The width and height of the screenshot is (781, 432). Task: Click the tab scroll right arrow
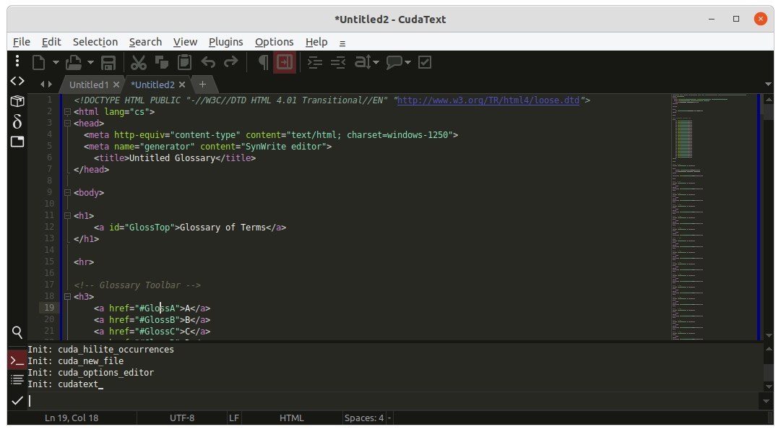49,85
